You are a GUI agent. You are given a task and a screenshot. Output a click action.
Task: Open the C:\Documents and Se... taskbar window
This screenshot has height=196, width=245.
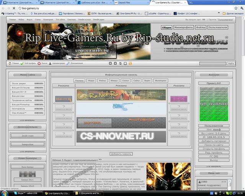(x=88, y=193)
